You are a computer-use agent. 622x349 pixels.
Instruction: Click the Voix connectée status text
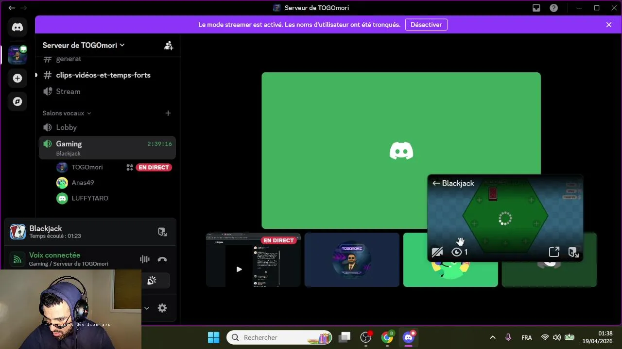(54, 255)
